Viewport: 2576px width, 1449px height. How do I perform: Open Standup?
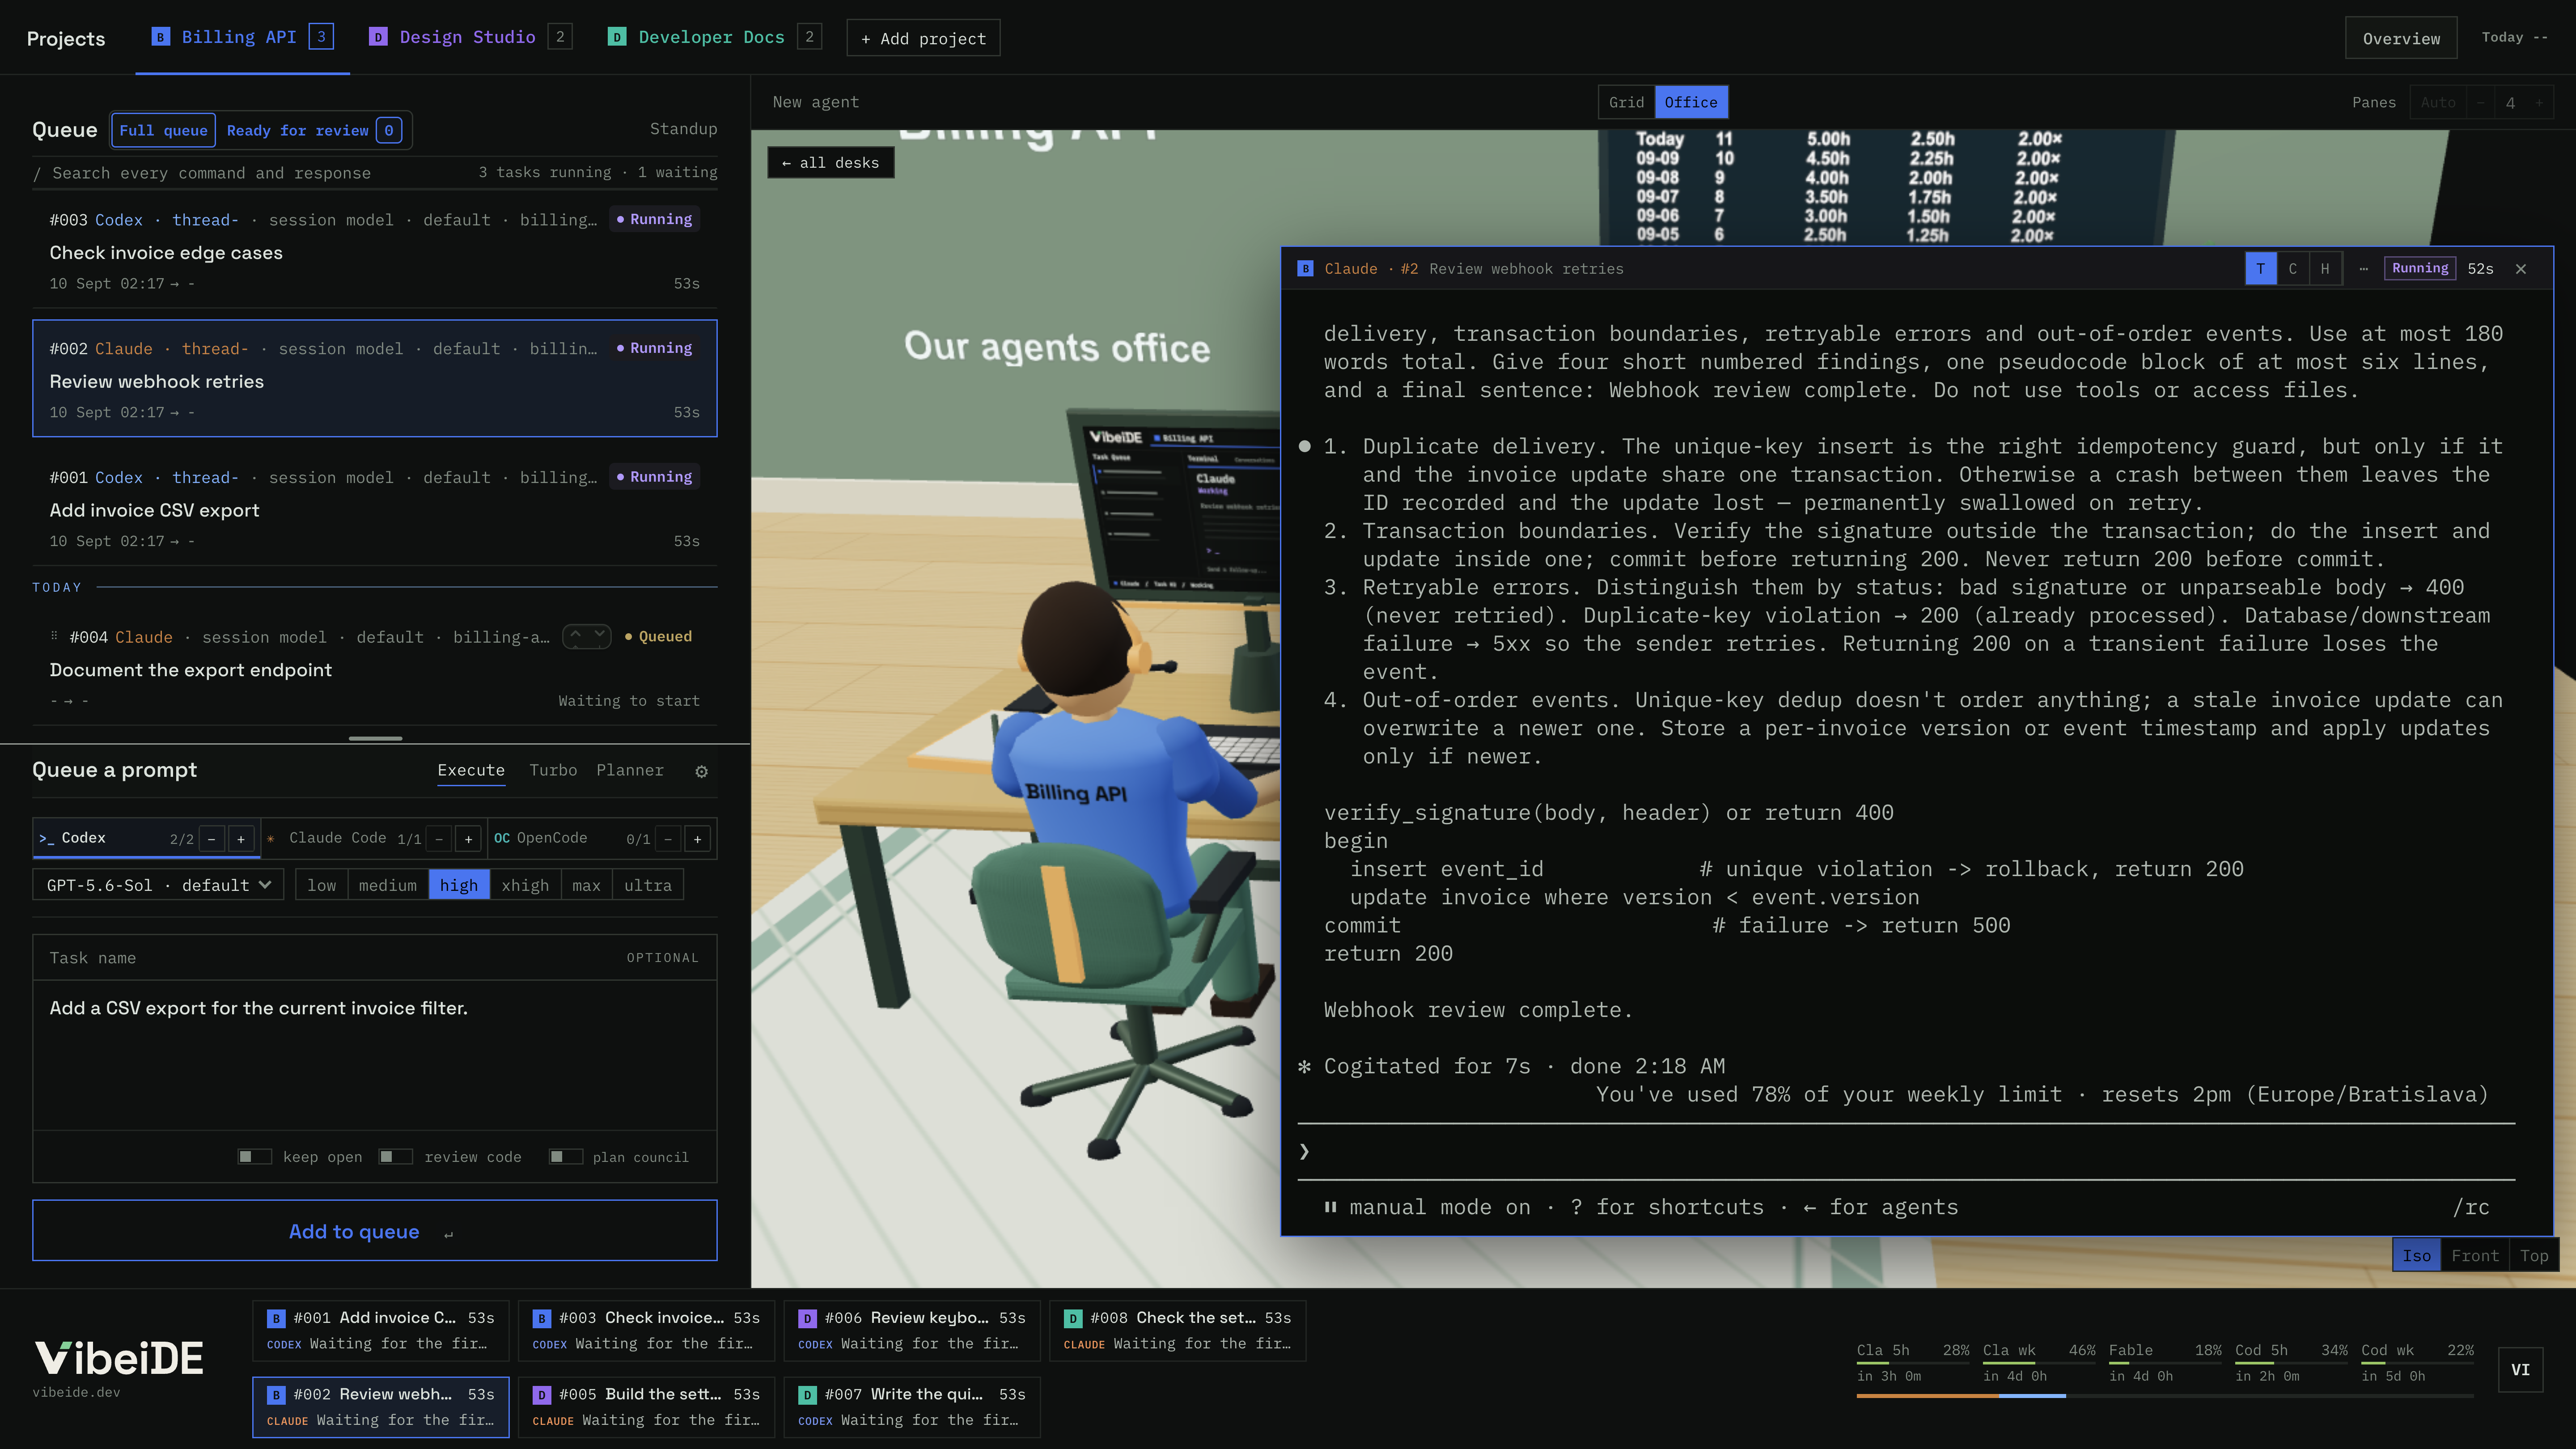(683, 129)
